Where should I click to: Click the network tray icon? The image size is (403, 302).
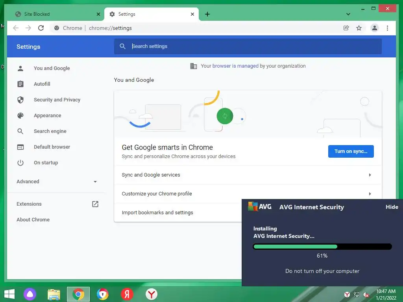[357, 295]
